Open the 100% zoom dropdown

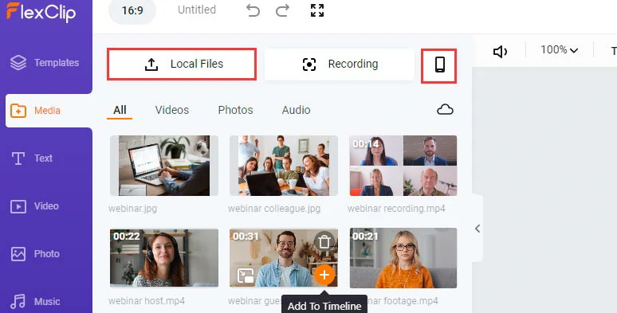(559, 50)
